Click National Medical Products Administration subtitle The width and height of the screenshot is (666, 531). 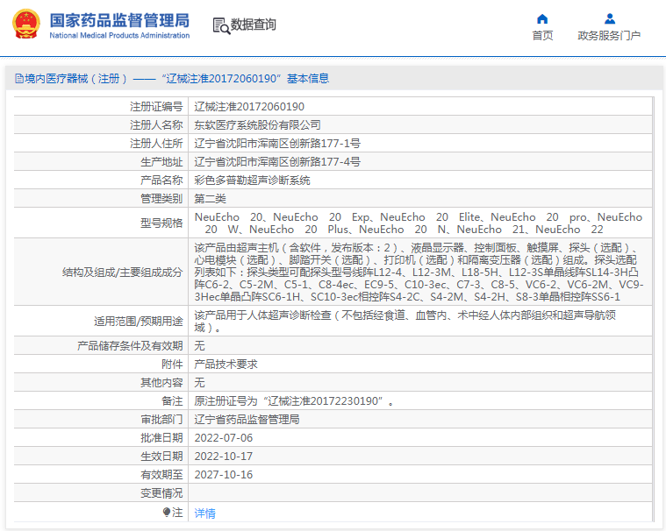click(119, 35)
